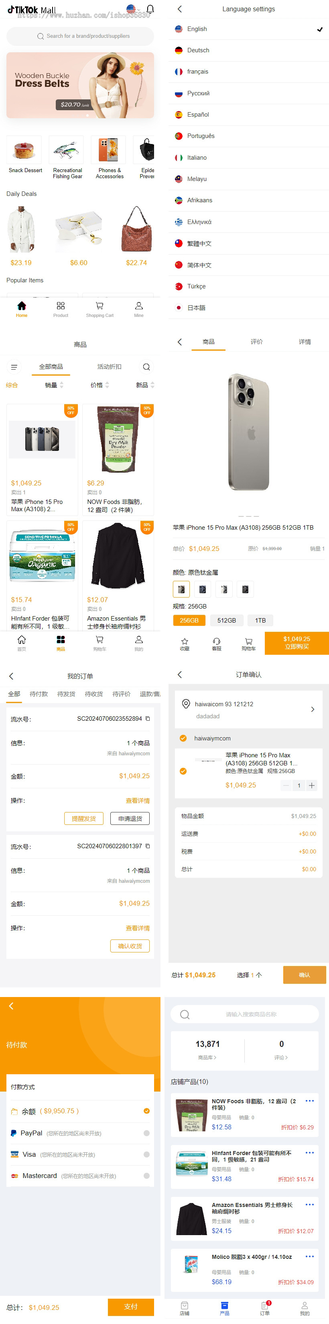Go back from 我的订单 page
Screen dimensions: 329x1324
point(11,676)
